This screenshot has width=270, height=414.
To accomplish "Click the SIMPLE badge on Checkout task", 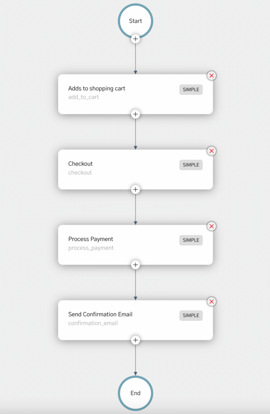I will (x=191, y=165).
